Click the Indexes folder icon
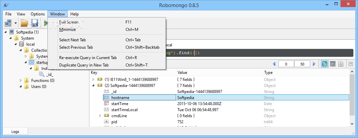Image resolution: width=358 pixels, height=138 pixels. tap(37, 68)
